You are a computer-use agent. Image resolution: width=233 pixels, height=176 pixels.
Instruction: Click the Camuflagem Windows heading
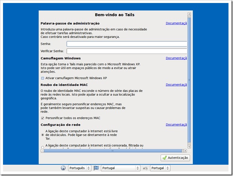pos(61,58)
